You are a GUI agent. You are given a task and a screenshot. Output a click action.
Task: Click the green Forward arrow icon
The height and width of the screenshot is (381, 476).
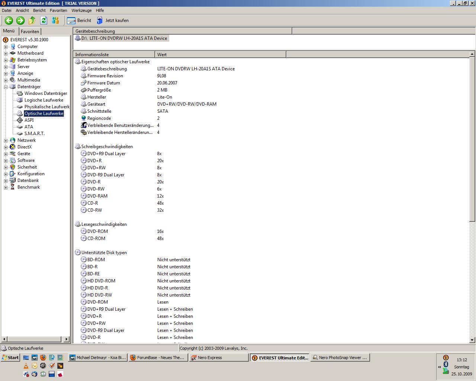[x=20, y=20]
